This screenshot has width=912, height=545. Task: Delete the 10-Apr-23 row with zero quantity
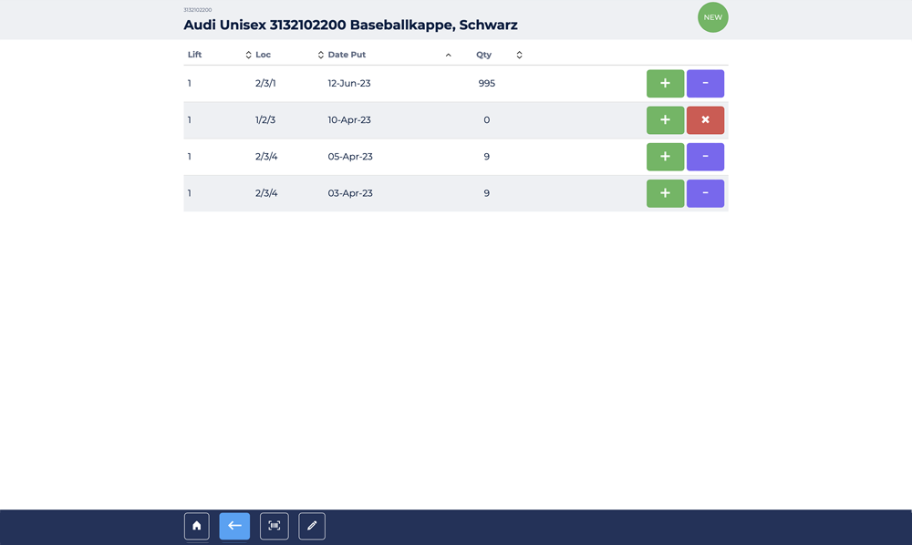click(705, 120)
